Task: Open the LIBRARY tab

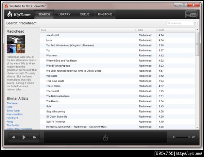Action: click(x=64, y=14)
